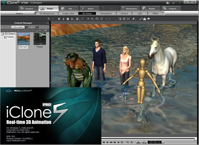199x145 pixels.
Task: Click the add folder icon in Content Manager
Action: click(x=46, y=30)
